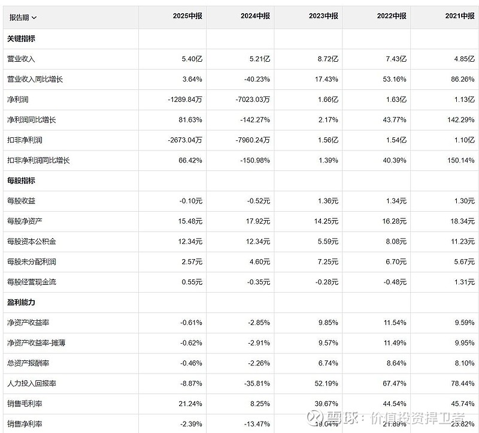The width and height of the screenshot is (479, 433).
Task: Click the 营业收入 row label
Action: [x=21, y=59]
